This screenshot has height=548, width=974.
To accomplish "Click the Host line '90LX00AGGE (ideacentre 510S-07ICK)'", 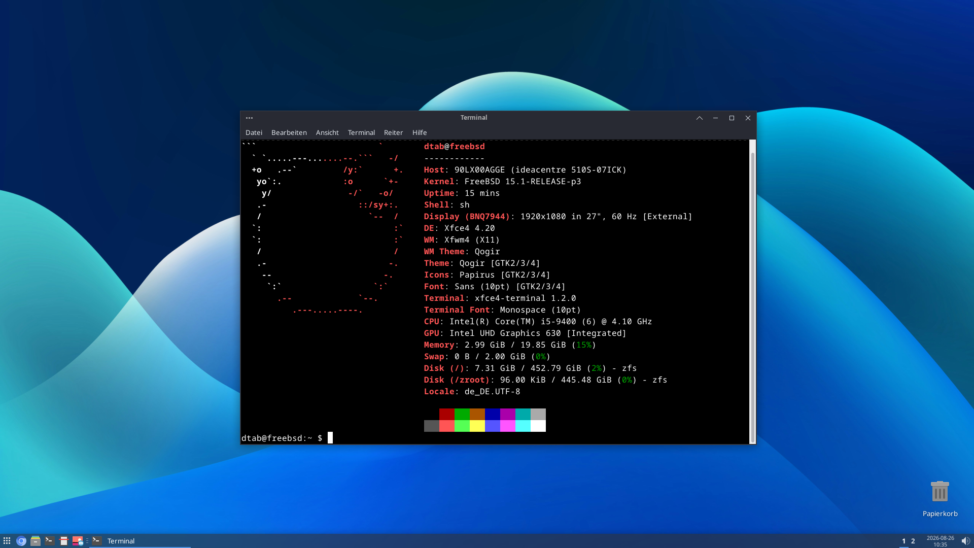I will 525,169.
